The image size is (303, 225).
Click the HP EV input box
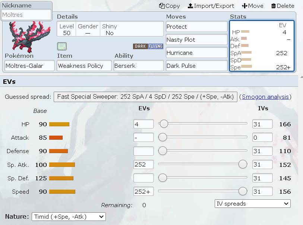[143, 124]
